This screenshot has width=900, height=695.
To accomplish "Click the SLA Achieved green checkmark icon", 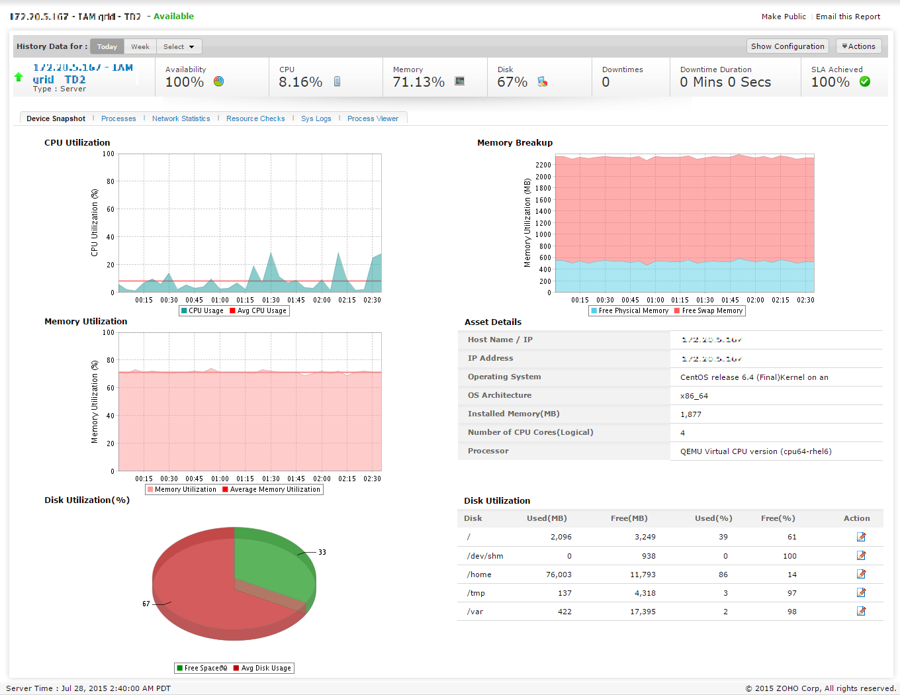I will 864,81.
